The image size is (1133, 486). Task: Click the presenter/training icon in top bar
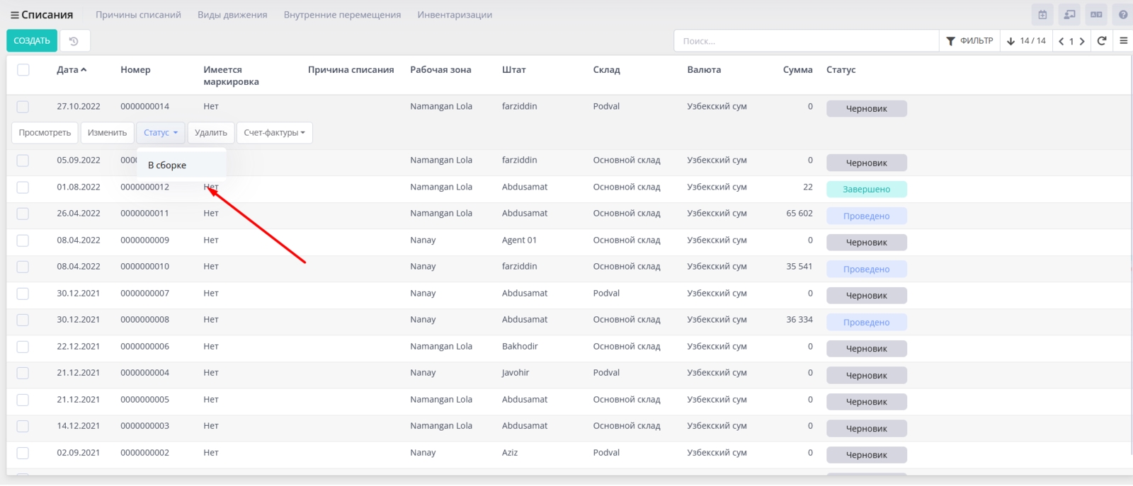(x=1069, y=15)
